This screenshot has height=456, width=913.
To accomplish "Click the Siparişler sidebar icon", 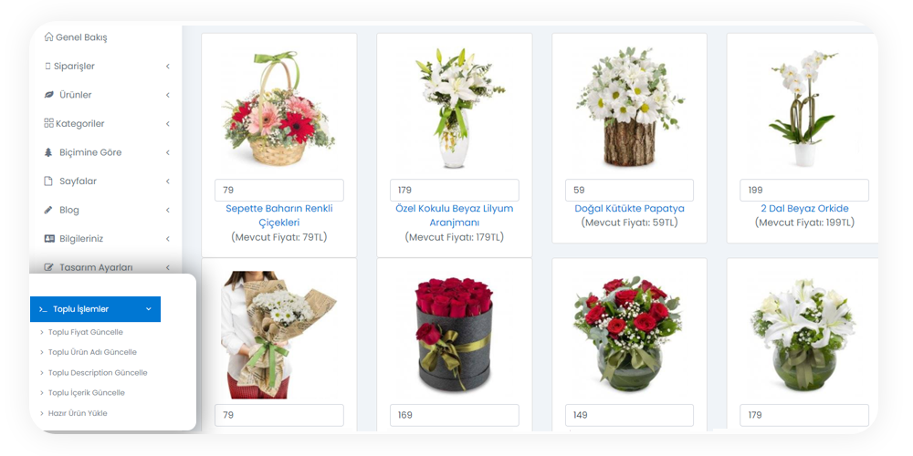I will [x=47, y=67].
